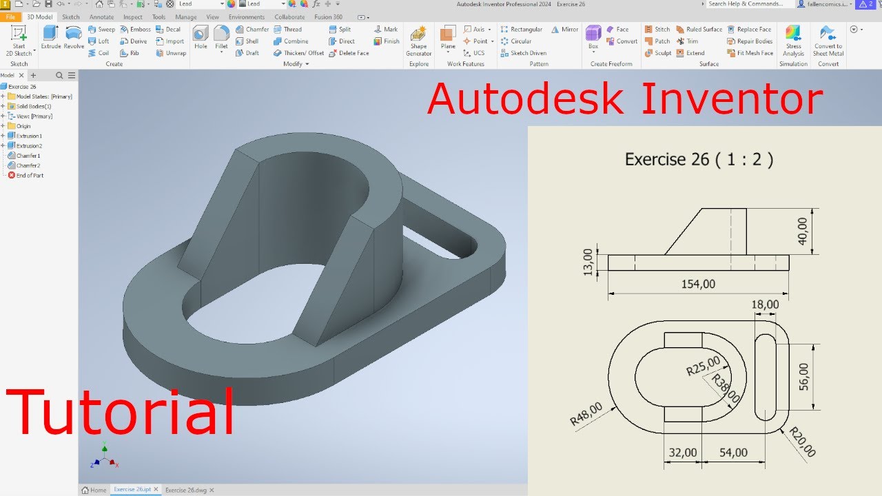This screenshot has height=496, width=882.
Task: Add a new browser panel tab
Action: coord(33,76)
